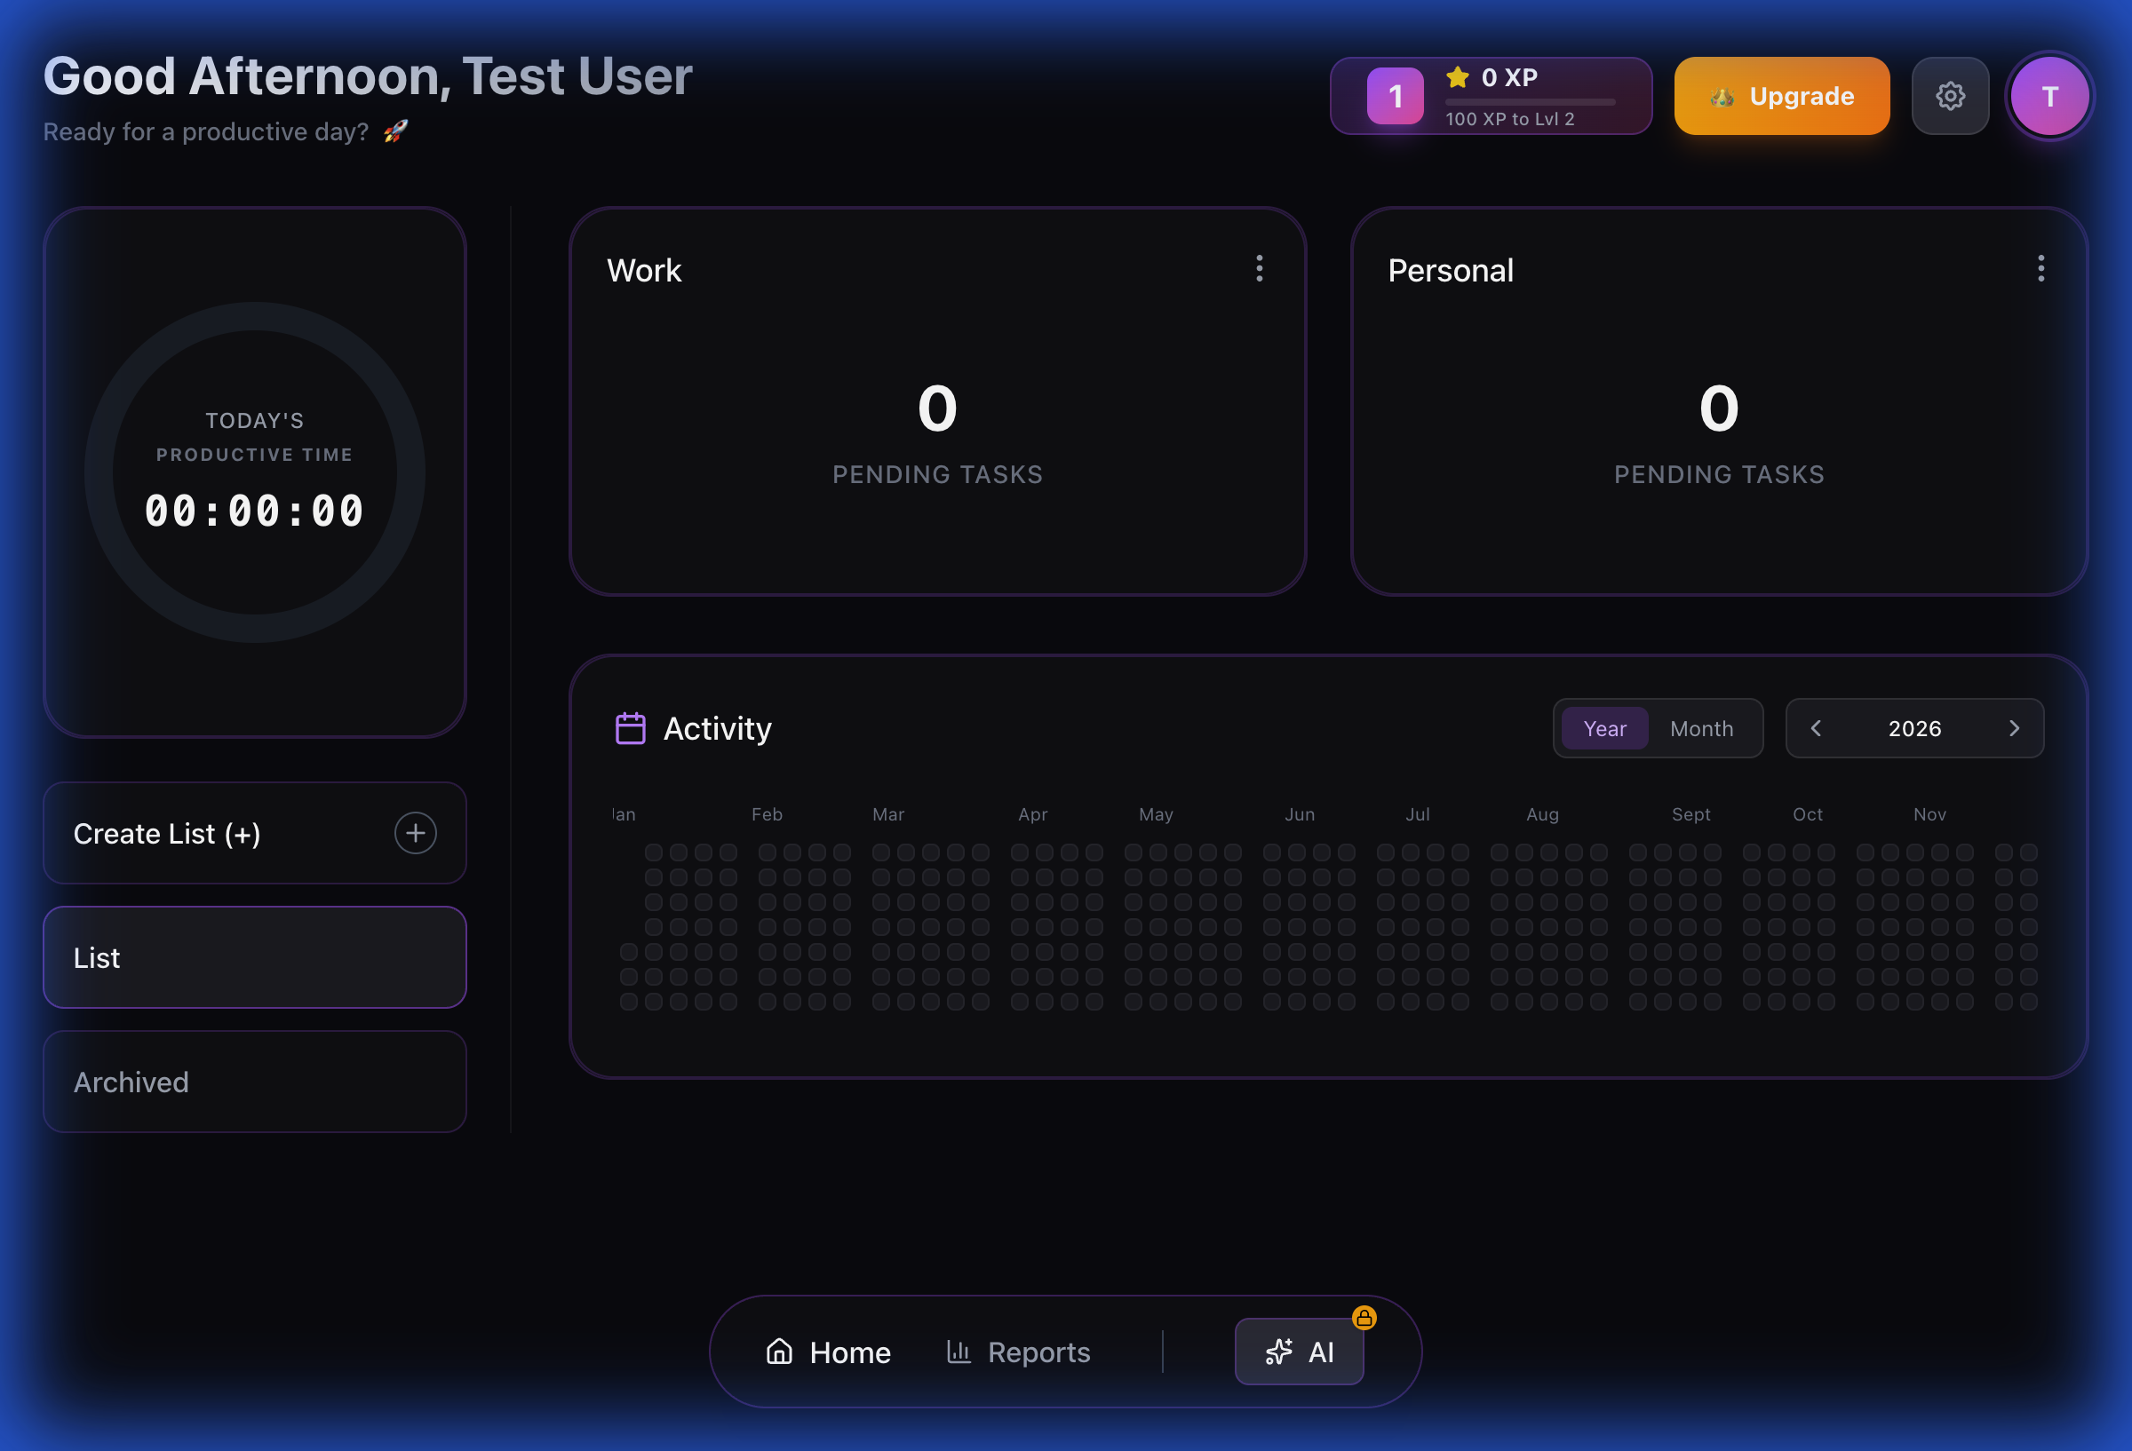Image resolution: width=2132 pixels, height=1451 pixels.
Task: Click the Jun month label in Activity
Action: coord(1300,814)
